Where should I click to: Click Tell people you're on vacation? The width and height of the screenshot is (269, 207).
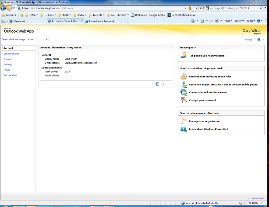click(207, 56)
